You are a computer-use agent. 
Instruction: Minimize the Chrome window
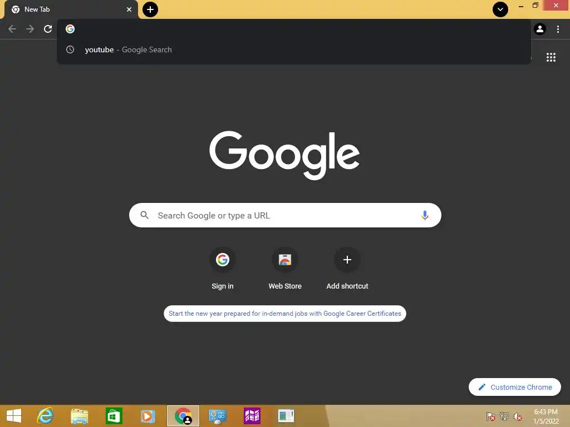[x=520, y=6]
